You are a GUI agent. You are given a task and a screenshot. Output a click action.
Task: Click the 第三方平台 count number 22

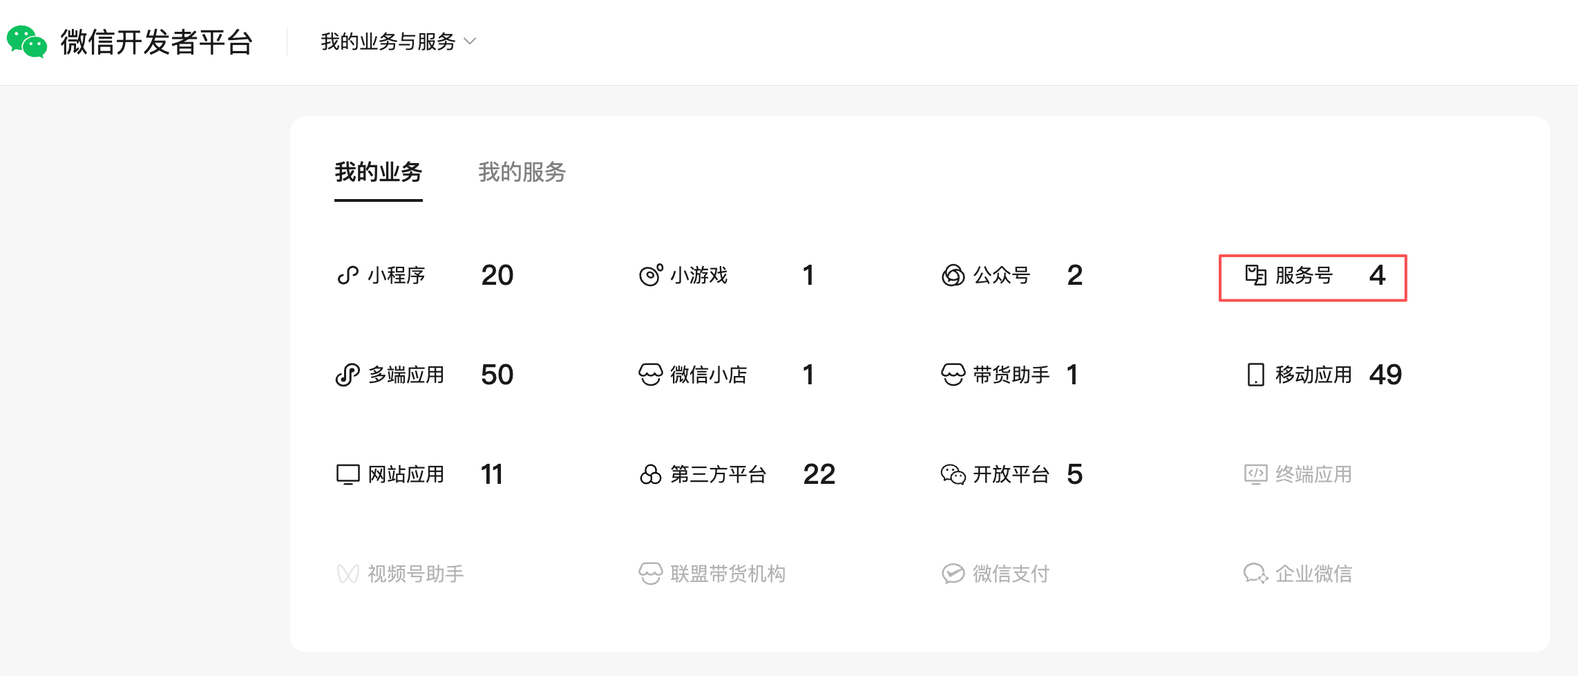click(x=819, y=475)
